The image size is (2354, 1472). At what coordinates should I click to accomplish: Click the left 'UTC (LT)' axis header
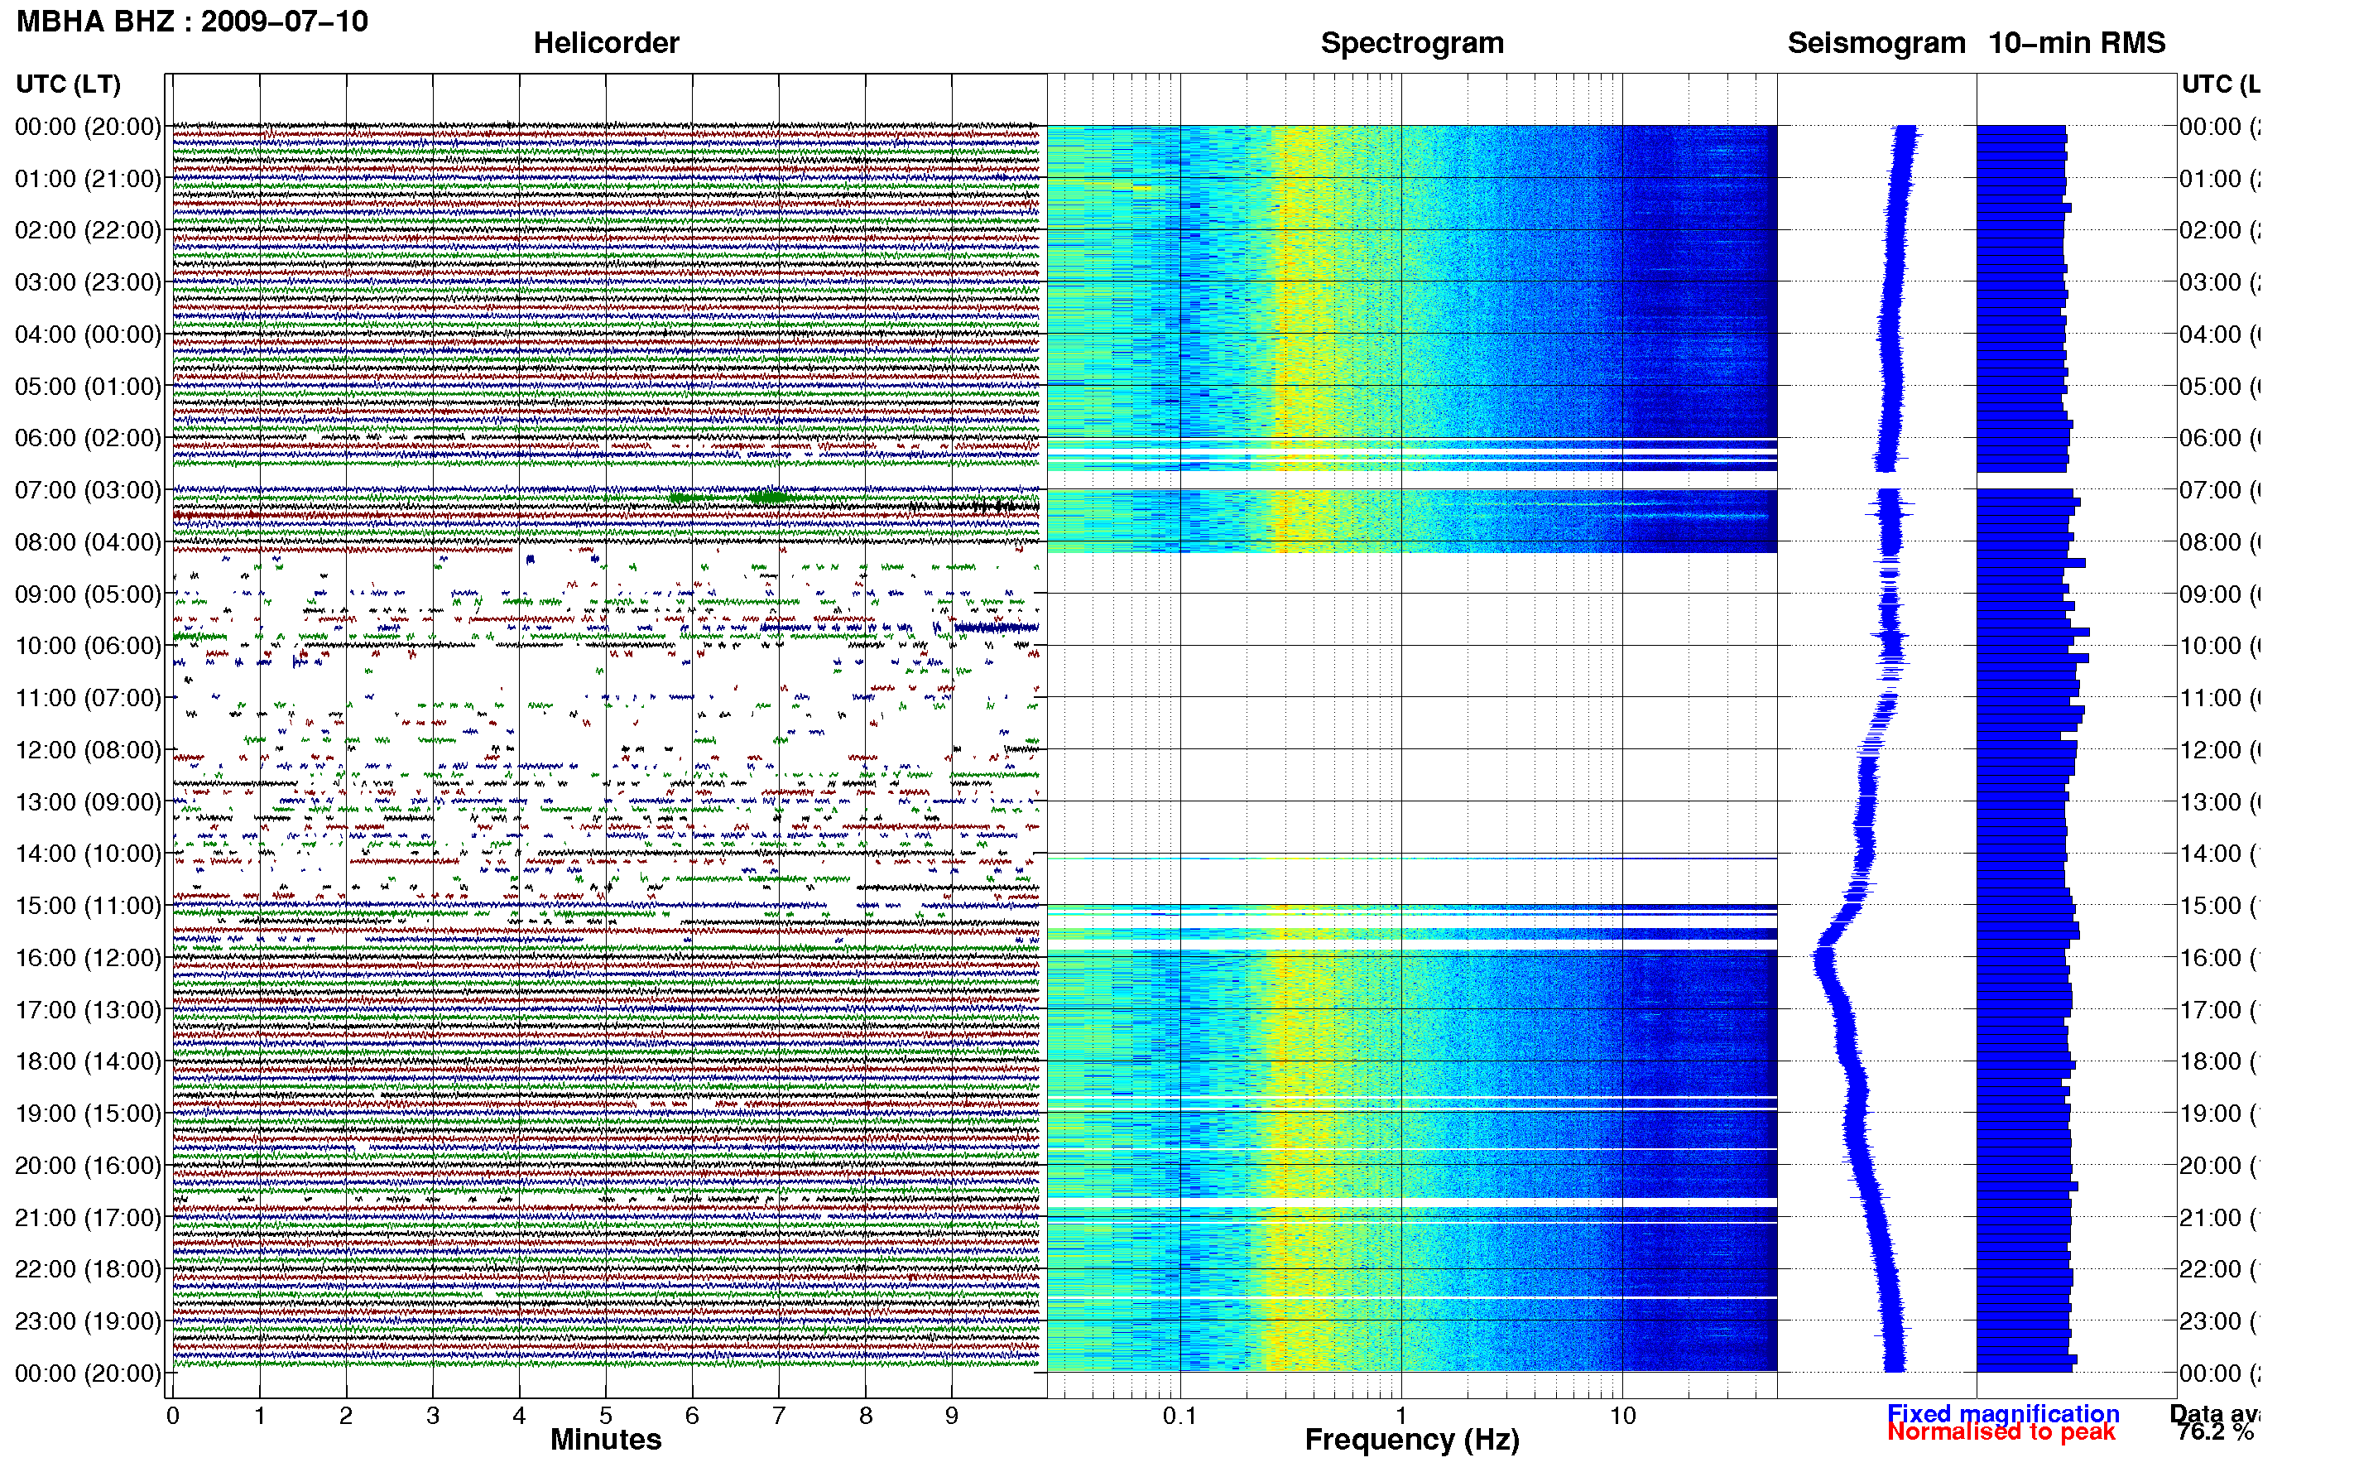coord(68,84)
